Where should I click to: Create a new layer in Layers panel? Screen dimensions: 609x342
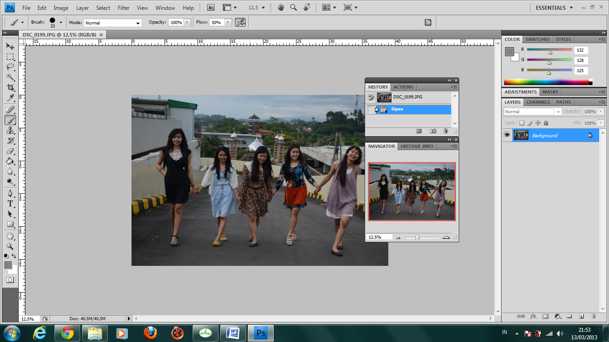(581, 316)
